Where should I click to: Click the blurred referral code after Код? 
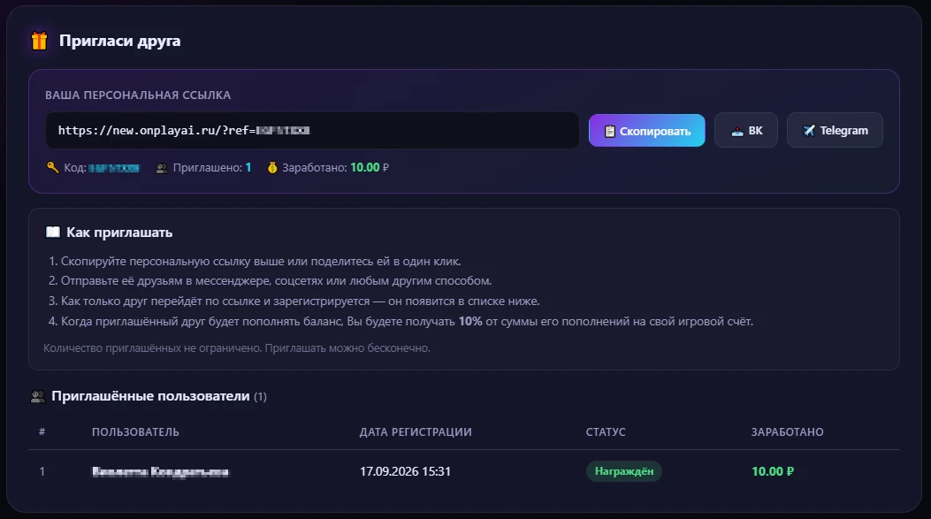coord(114,168)
